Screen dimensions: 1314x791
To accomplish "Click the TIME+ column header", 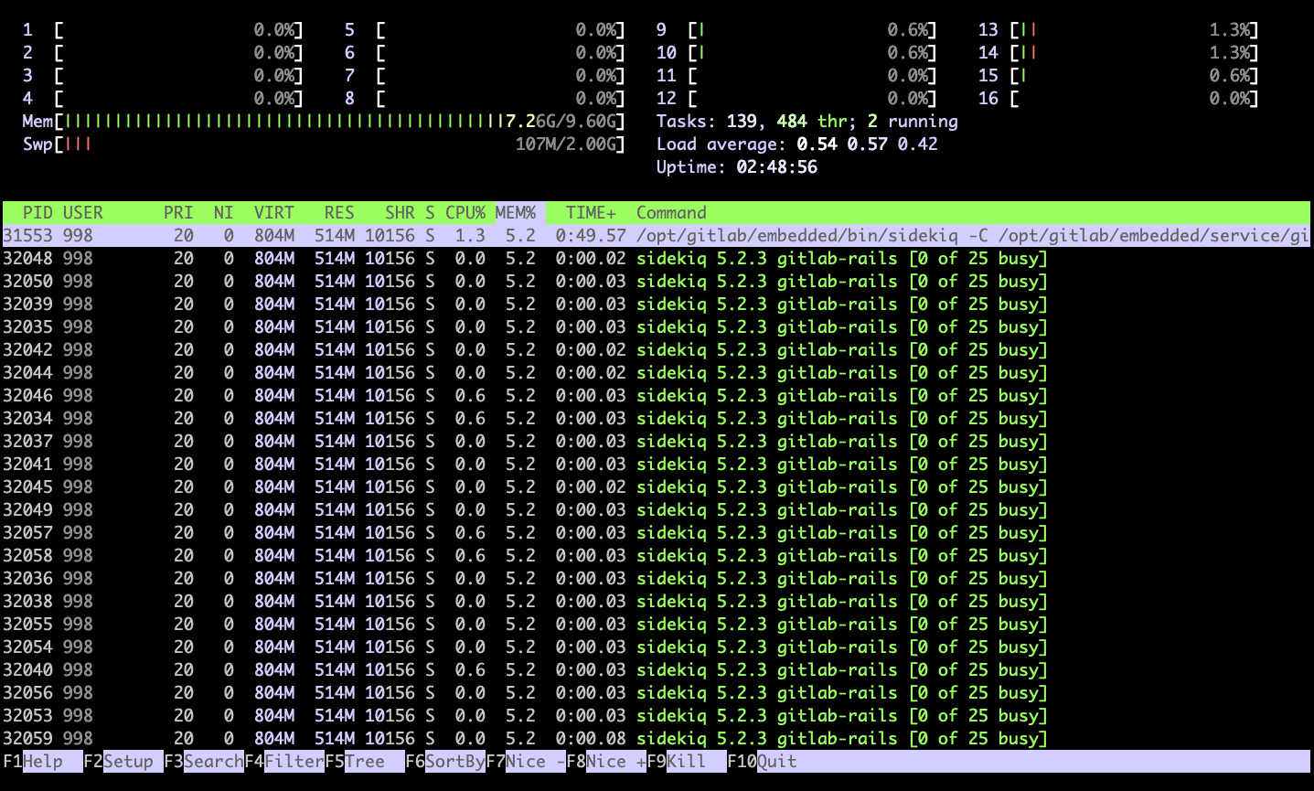I will pos(590,213).
